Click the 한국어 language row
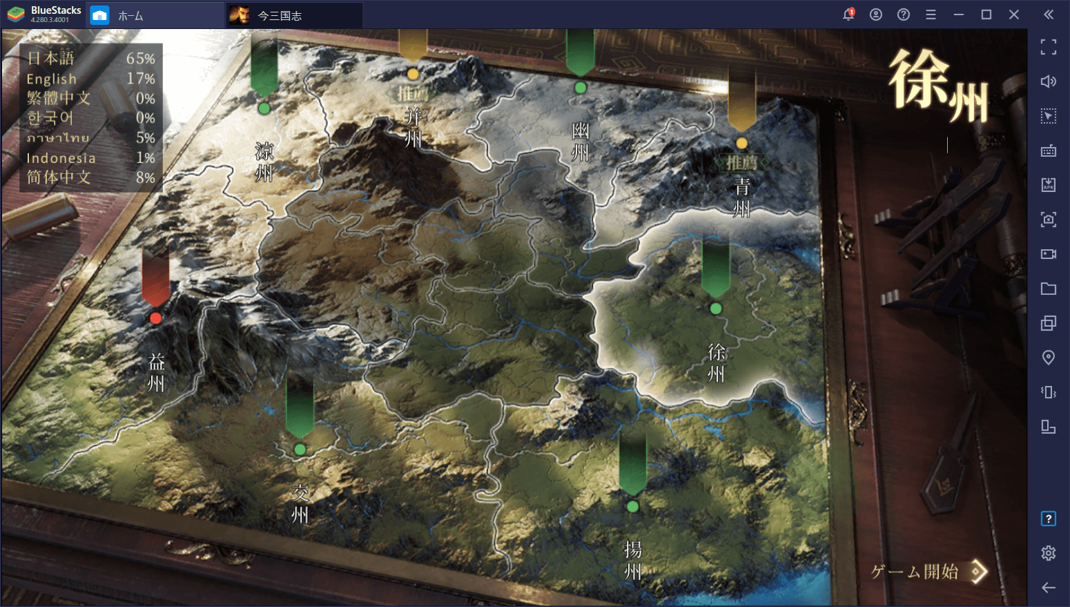 [x=90, y=118]
